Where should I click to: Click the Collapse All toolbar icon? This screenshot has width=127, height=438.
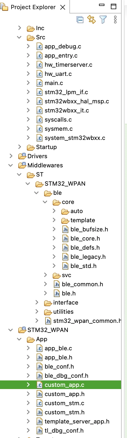click(80, 20)
